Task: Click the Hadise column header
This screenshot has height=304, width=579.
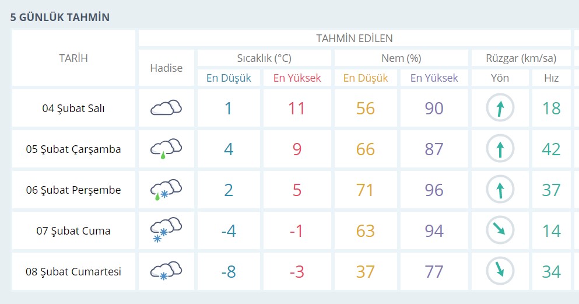Action: point(166,68)
